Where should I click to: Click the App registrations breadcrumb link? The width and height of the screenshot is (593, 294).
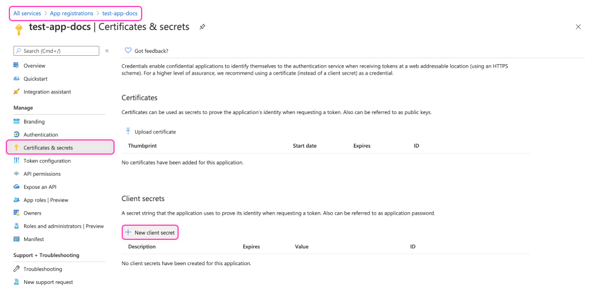(x=71, y=13)
